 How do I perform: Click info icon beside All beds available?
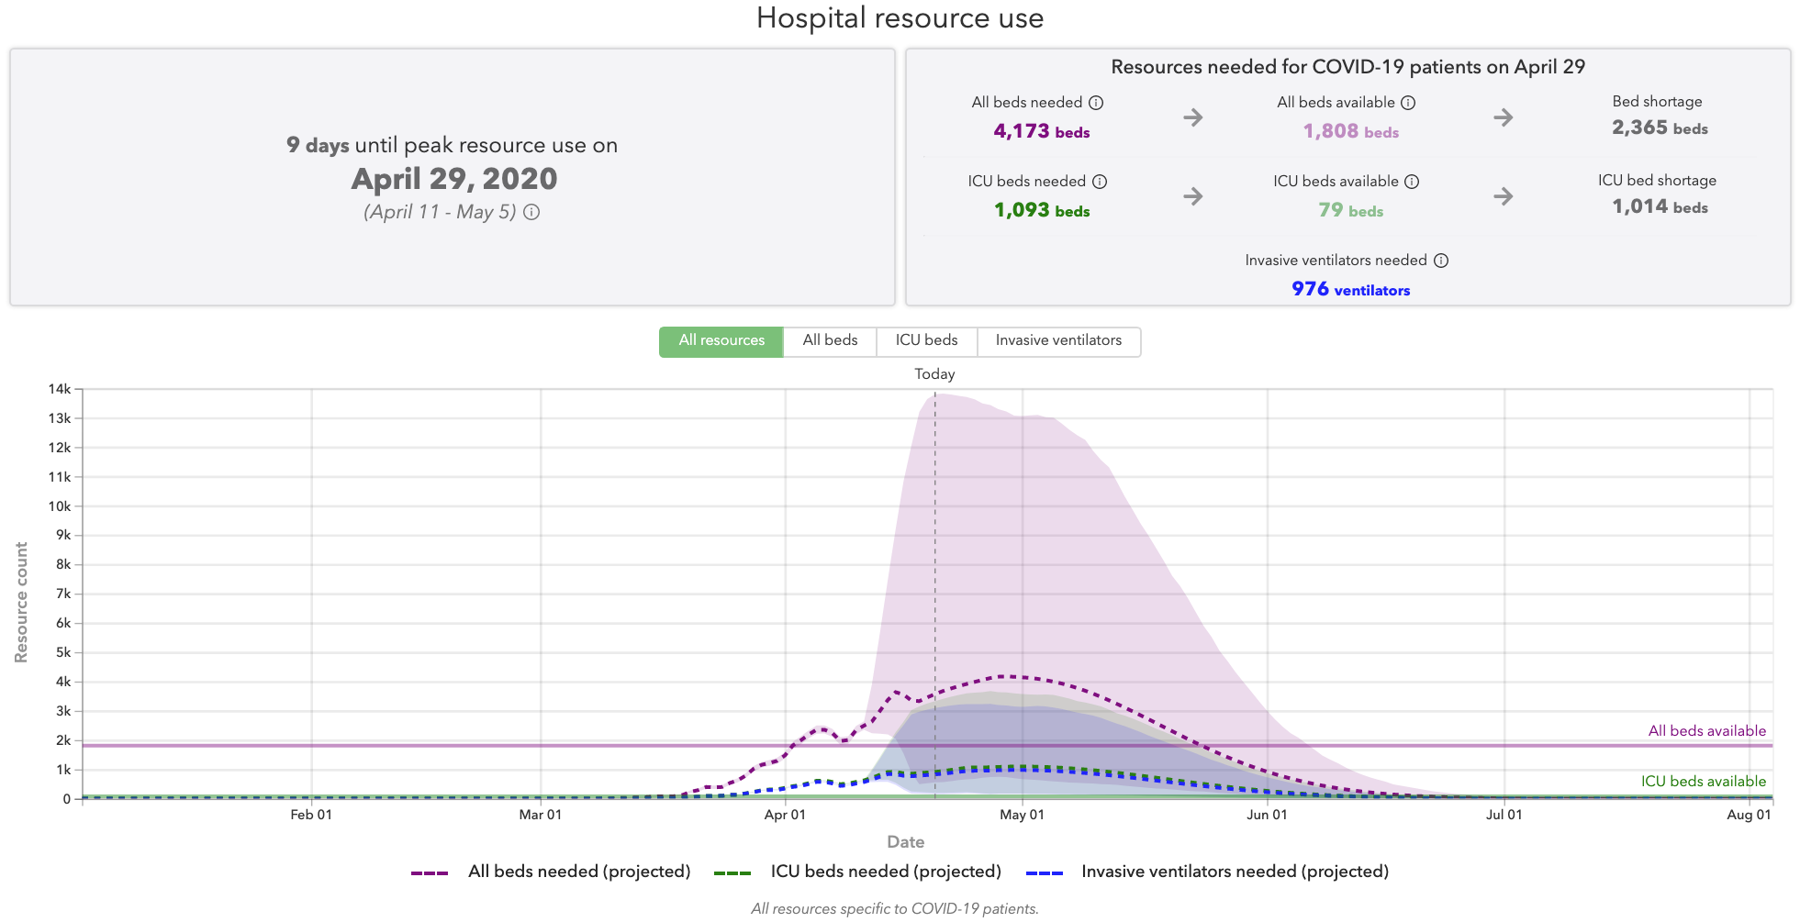[x=1408, y=103]
